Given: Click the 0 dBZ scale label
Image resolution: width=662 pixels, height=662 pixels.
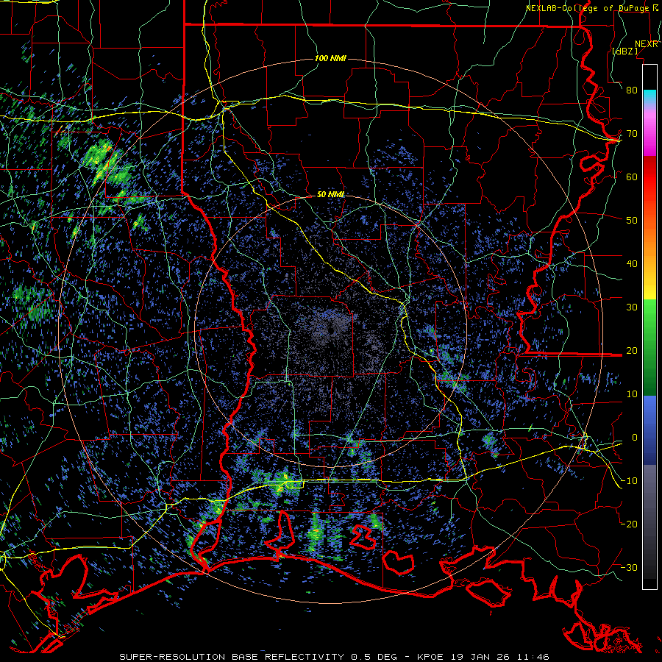Looking at the screenshot, I should coord(634,438).
